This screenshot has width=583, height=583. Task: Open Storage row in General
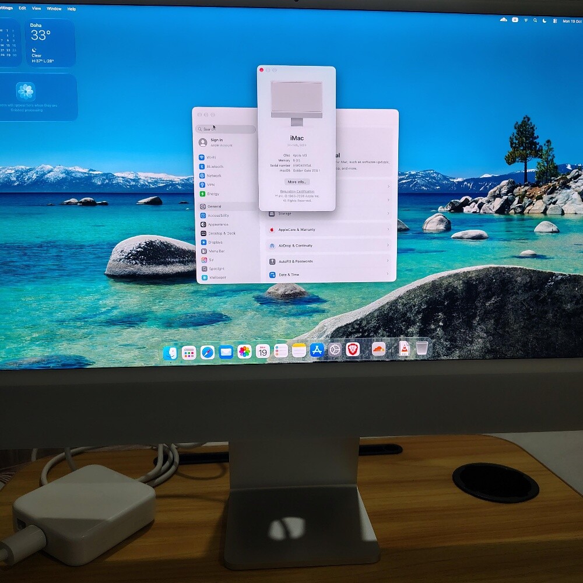pyautogui.click(x=329, y=213)
